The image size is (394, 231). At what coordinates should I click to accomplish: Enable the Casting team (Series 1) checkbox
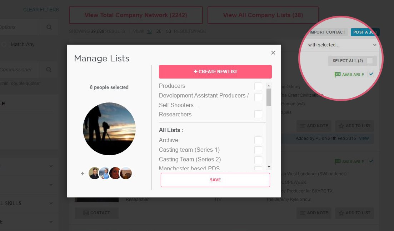pyautogui.click(x=258, y=150)
